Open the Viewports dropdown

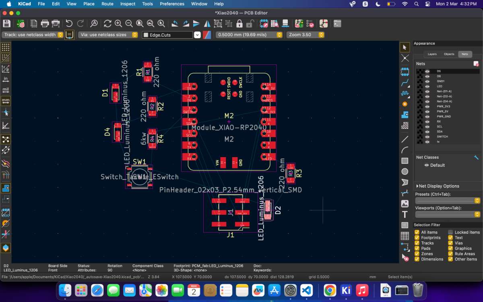point(448,214)
